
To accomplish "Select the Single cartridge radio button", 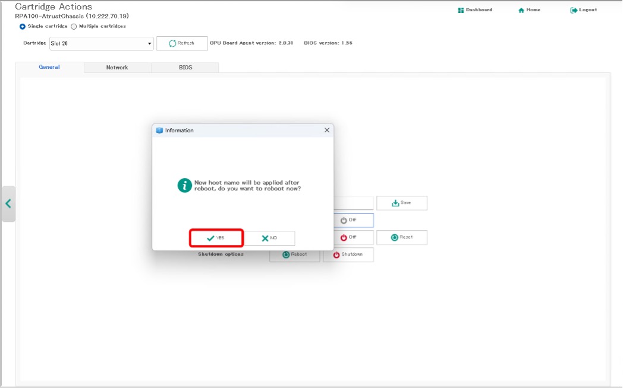I will coord(23,26).
